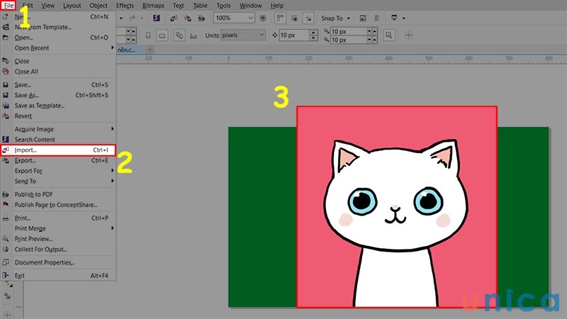Select Landscape page orientation

(162, 35)
